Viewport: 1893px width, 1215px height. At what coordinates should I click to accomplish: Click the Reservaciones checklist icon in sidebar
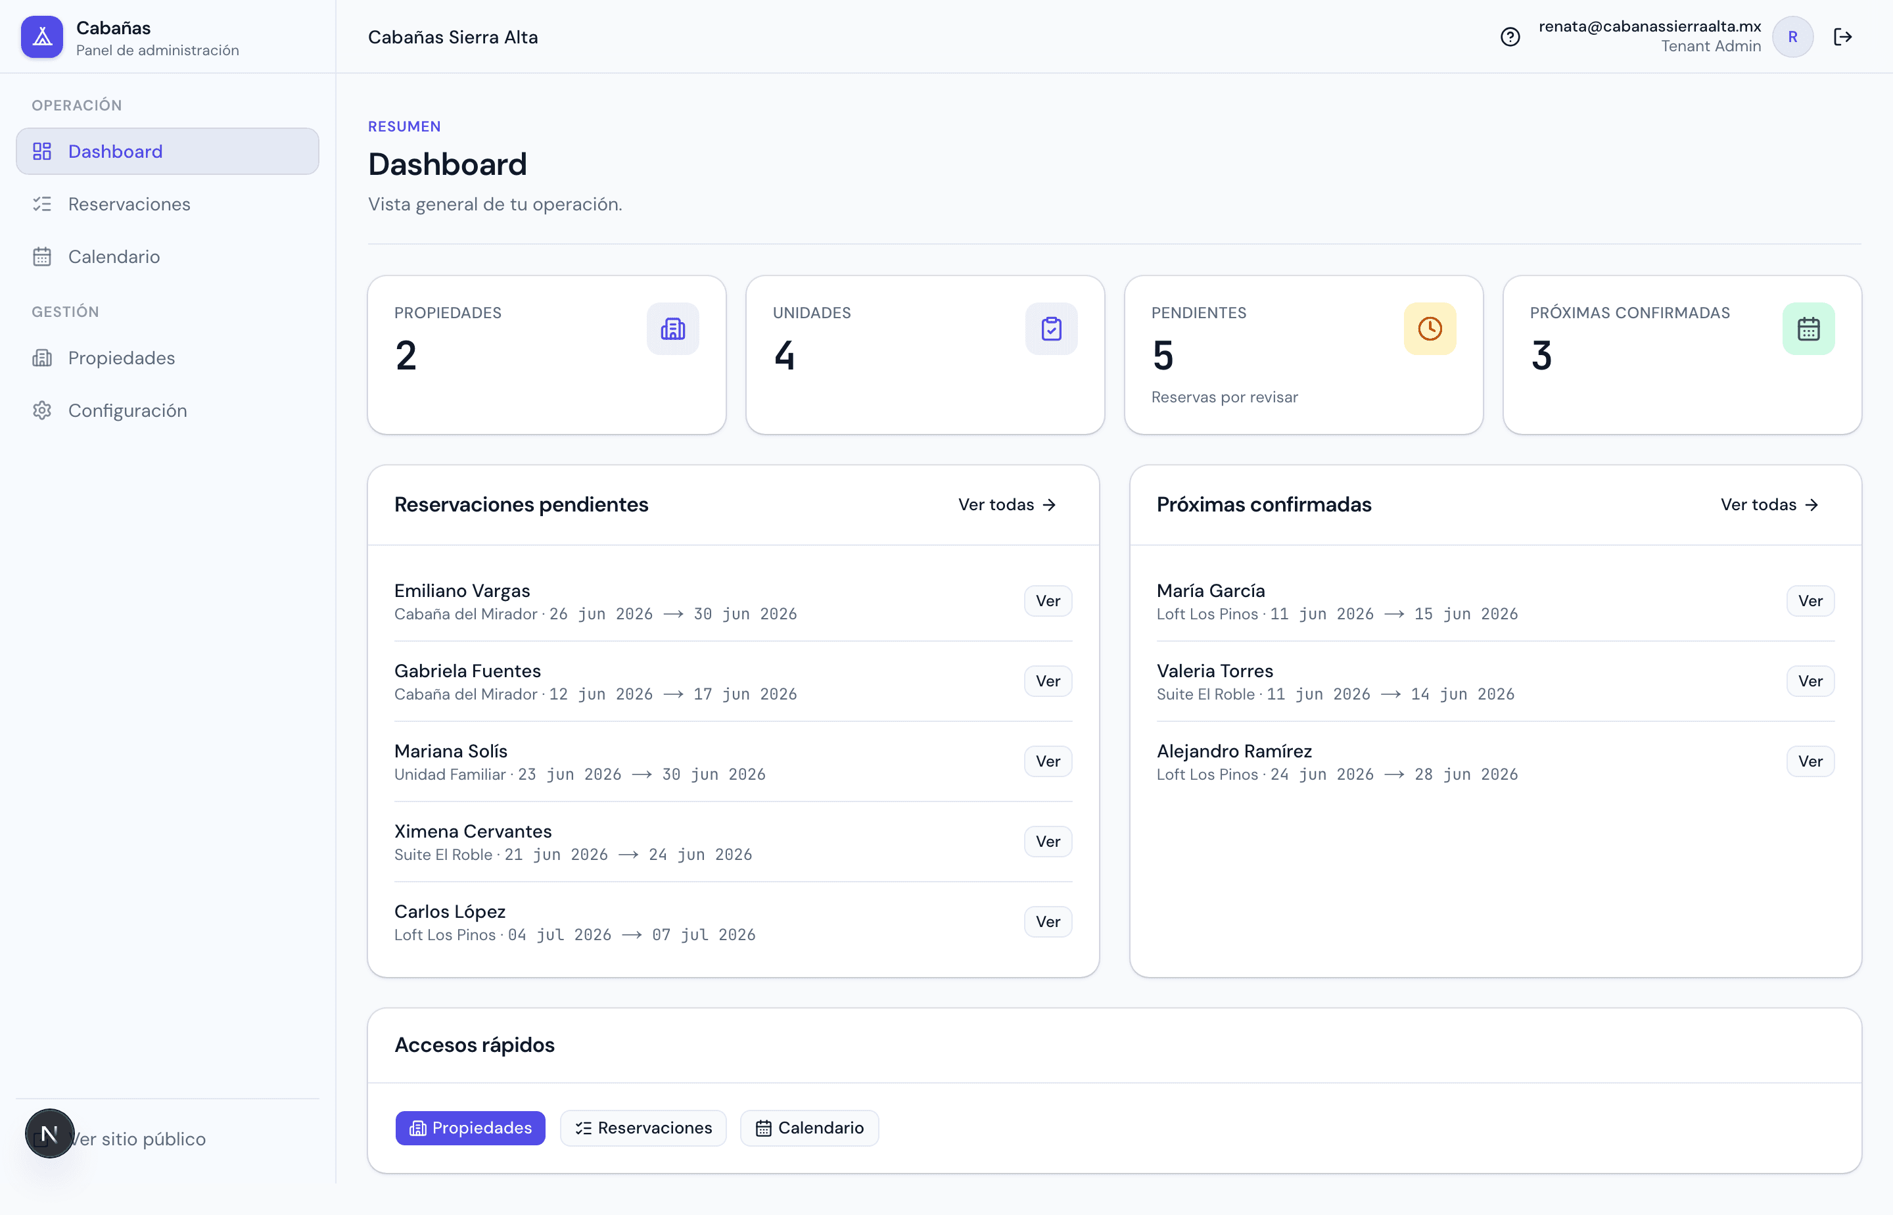click(x=42, y=204)
